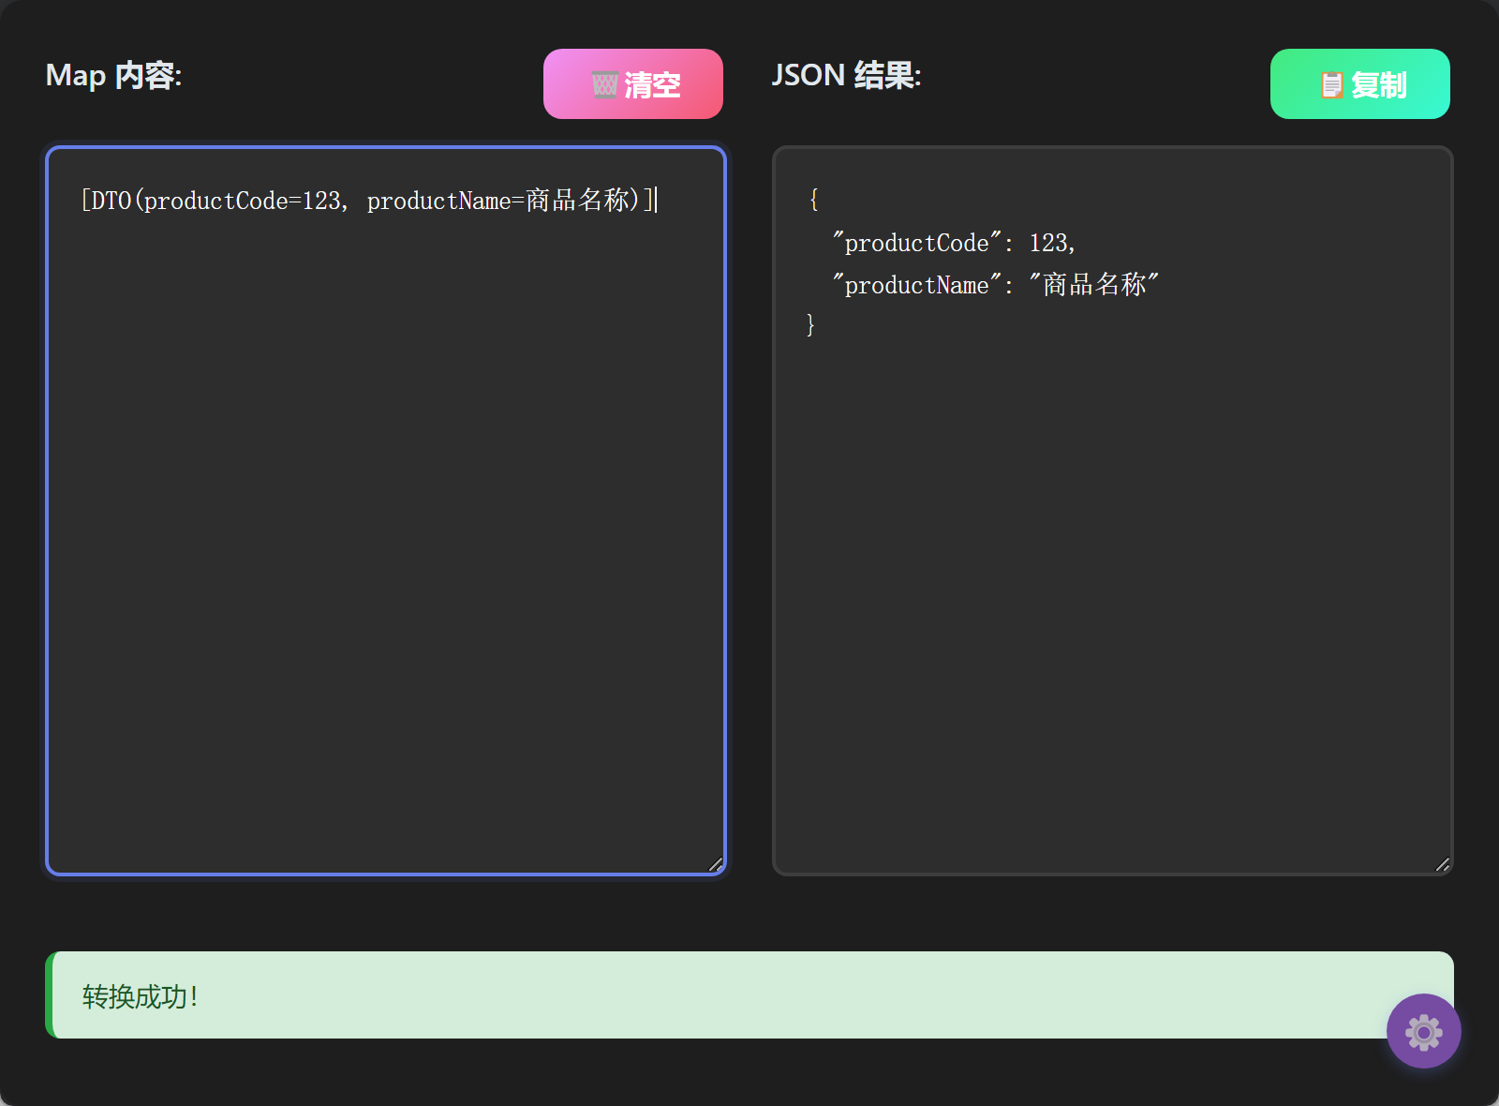Click the "JSON 结果:" label

coord(846,76)
